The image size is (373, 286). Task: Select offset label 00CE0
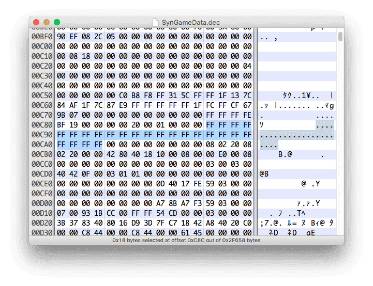(x=42, y=184)
